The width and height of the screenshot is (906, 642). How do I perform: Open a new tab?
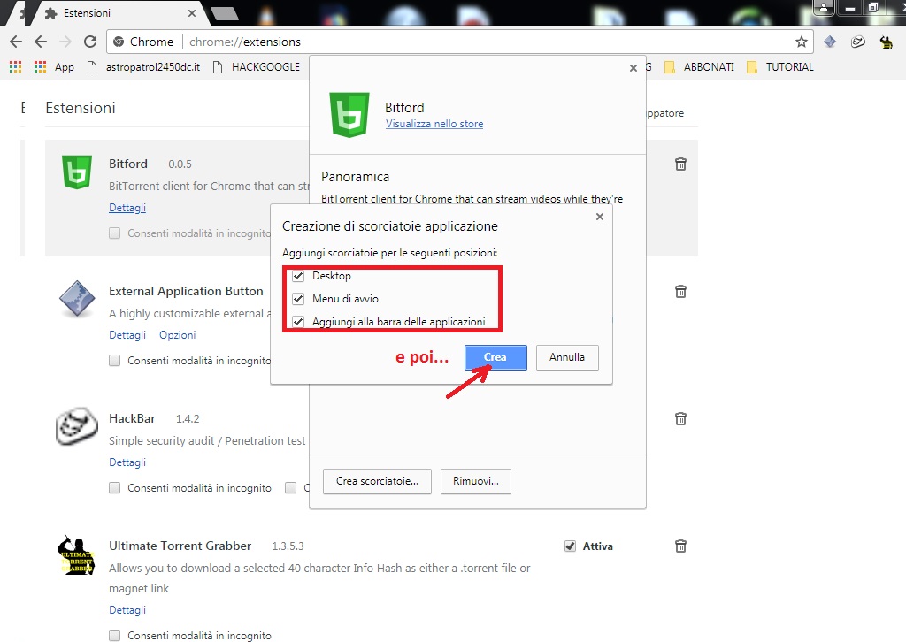224,14
